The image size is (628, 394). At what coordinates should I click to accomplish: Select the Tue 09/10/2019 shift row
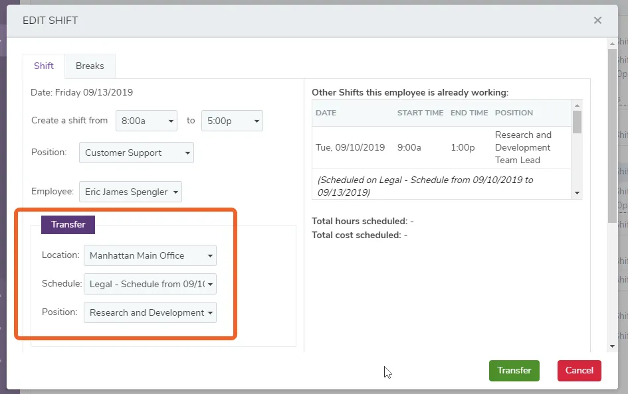(x=441, y=147)
